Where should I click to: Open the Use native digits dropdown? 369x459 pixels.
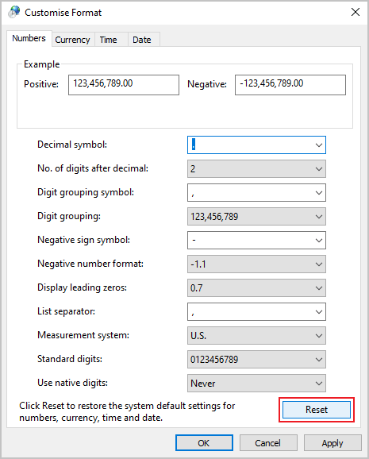tap(256, 384)
